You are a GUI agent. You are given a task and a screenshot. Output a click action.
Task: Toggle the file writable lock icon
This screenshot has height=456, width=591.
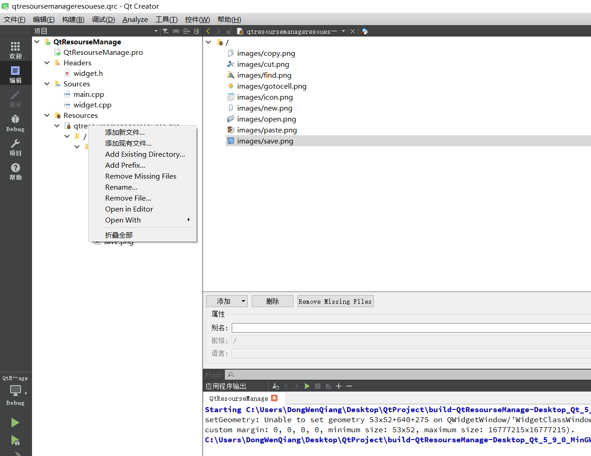[x=229, y=31]
